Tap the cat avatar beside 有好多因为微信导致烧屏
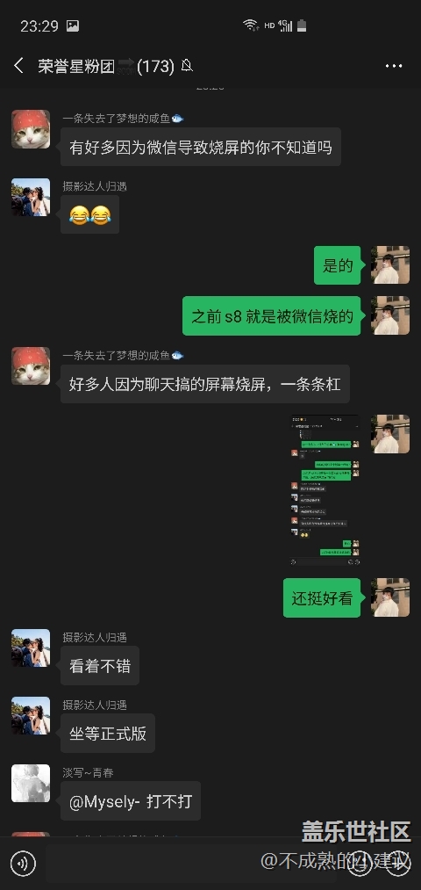Viewport: 421px width, 890px height. pos(31,129)
